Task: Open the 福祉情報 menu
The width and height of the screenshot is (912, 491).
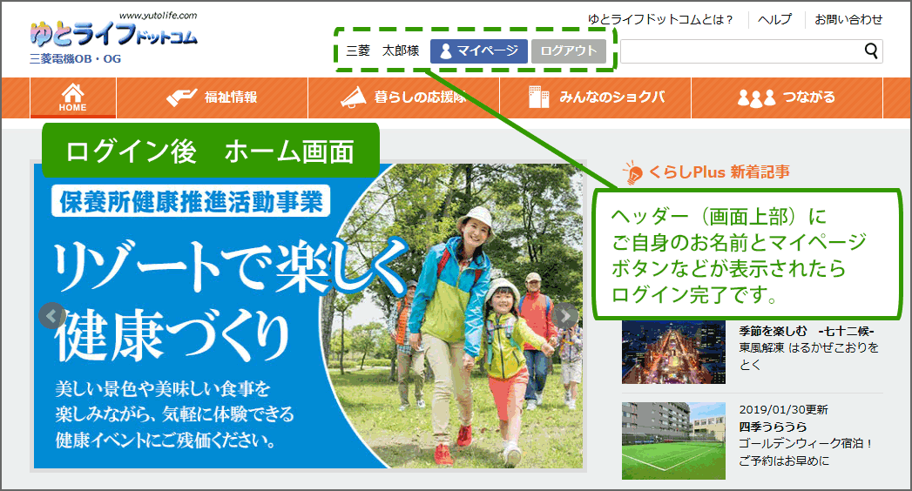Action: pyautogui.click(x=213, y=98)
